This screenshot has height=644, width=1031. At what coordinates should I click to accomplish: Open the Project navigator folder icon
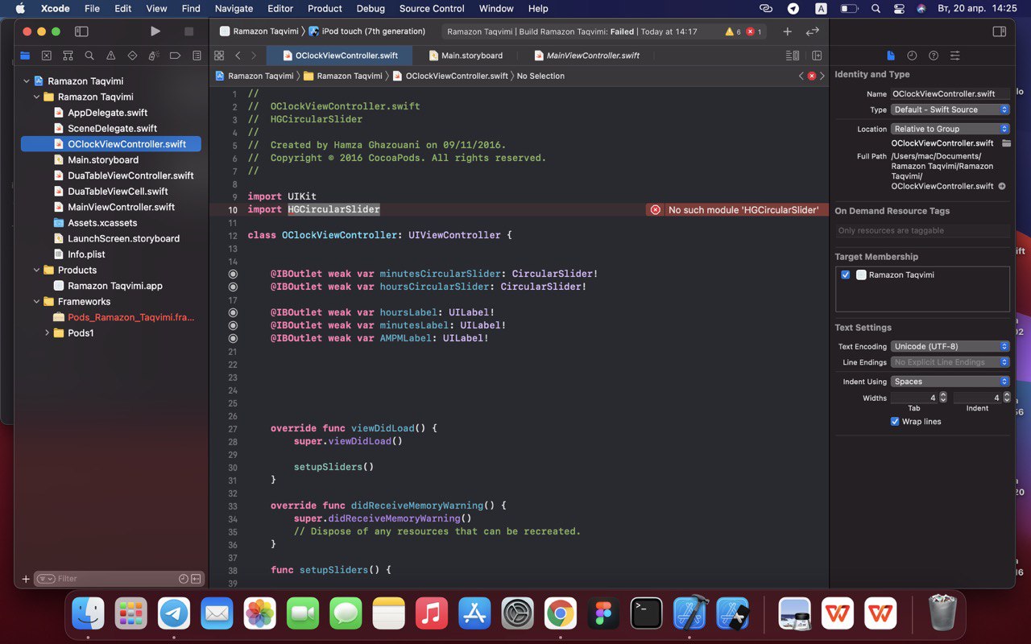(x=25, y=56)
